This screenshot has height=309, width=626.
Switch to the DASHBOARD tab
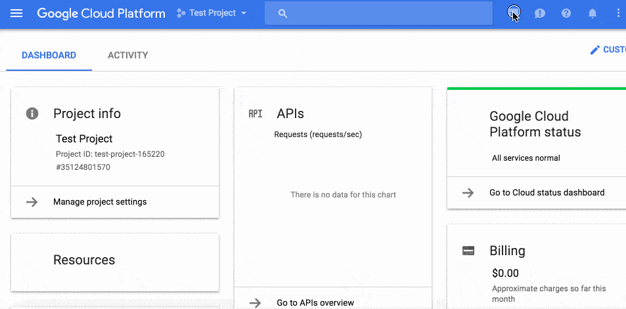[x=49, y=55]
